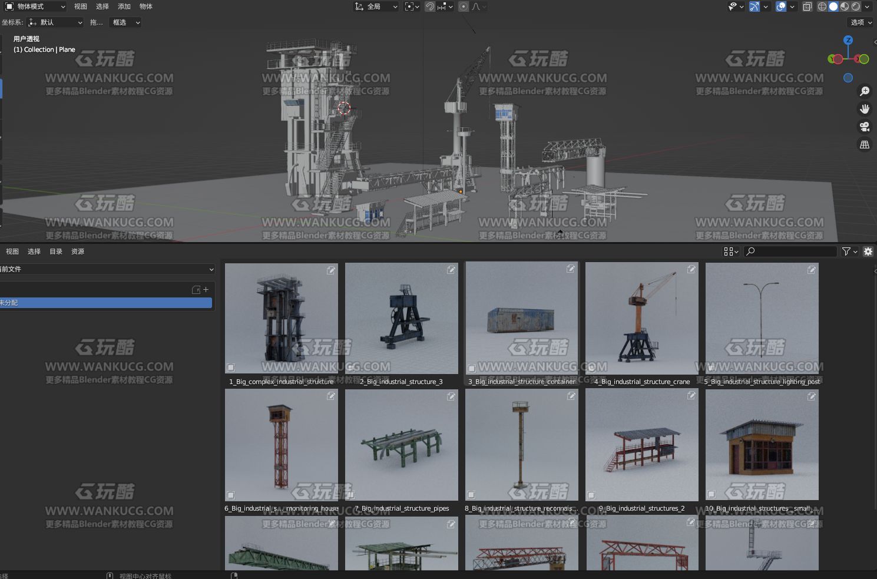The width and height of the screenshot is (877, 579).
Task: Open the 物体模式 mode dropdown
Action: click(x=35, y=6)
